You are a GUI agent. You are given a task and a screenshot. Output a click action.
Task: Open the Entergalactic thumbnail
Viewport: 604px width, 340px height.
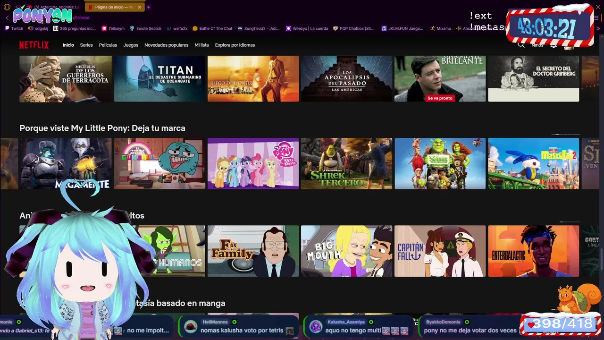click(x=534, y=251)
